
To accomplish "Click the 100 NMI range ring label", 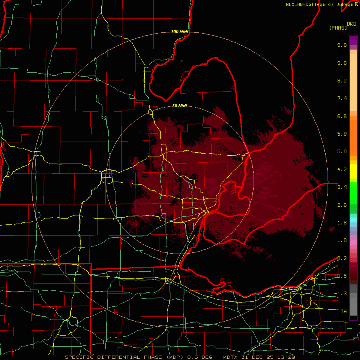I will click(x=180, y=32).
